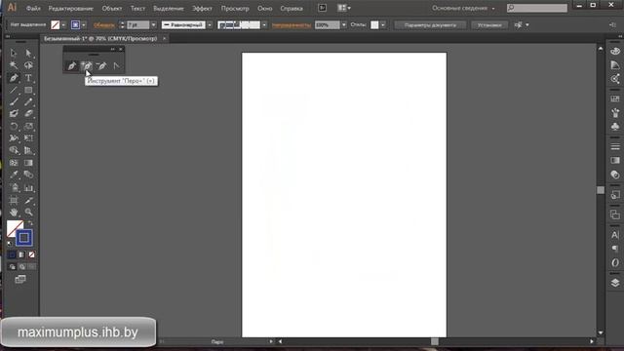Select the Gradient tool

[28, 163]
